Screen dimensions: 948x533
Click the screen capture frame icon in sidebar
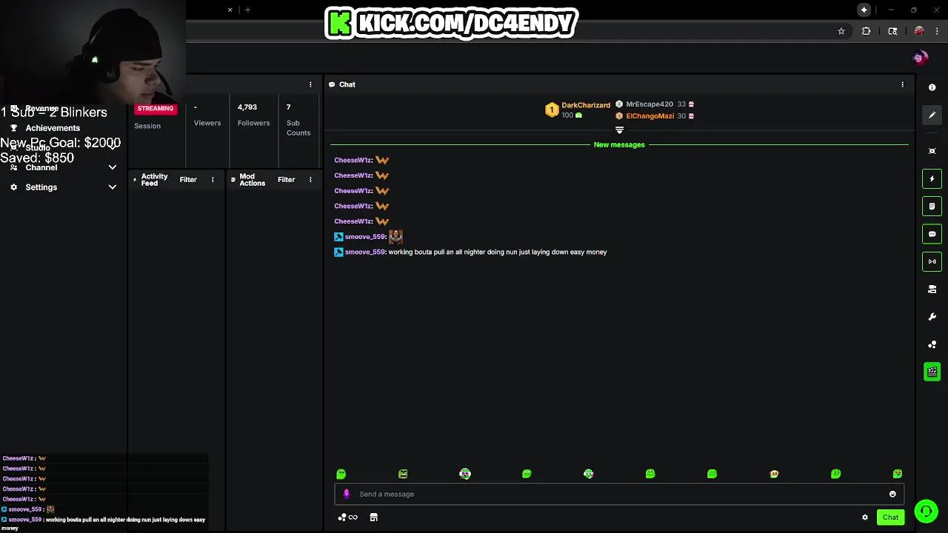(932, 151)
